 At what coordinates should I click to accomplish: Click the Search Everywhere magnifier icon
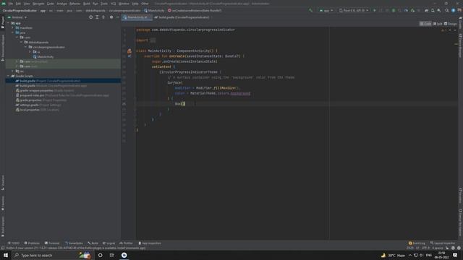447,10
